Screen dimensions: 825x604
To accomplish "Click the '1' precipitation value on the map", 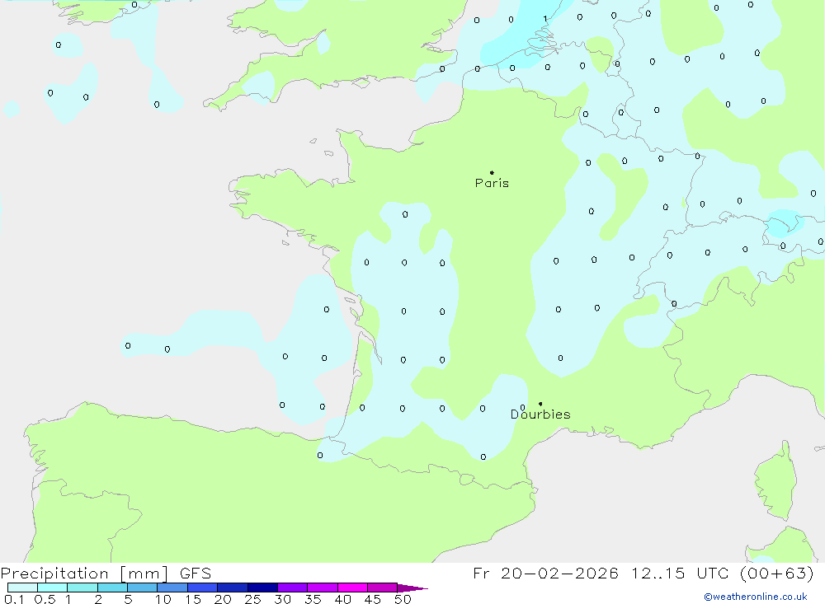I will pos(545,19).
